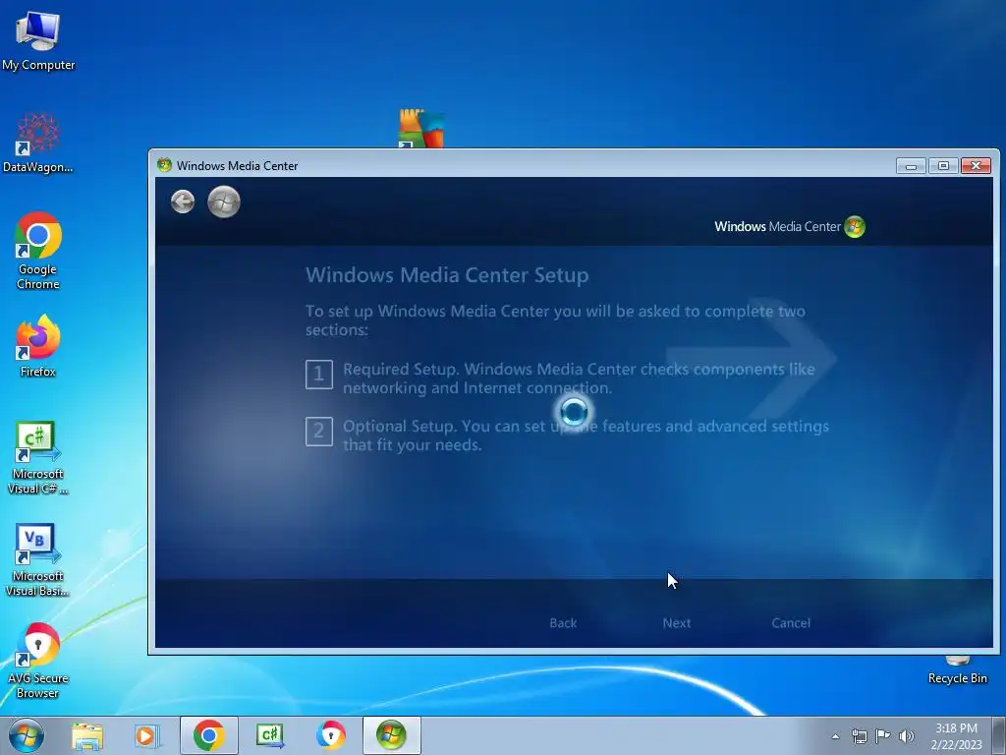Open the Windows Start menu
This screenshot has width=1006, height=755.
pos(27,735)
